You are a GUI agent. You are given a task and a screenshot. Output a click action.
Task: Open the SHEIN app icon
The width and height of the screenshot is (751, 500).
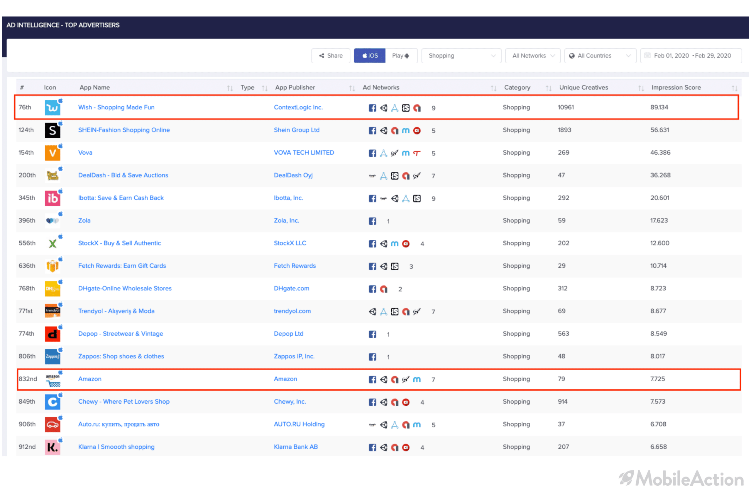tap(53, 130)
